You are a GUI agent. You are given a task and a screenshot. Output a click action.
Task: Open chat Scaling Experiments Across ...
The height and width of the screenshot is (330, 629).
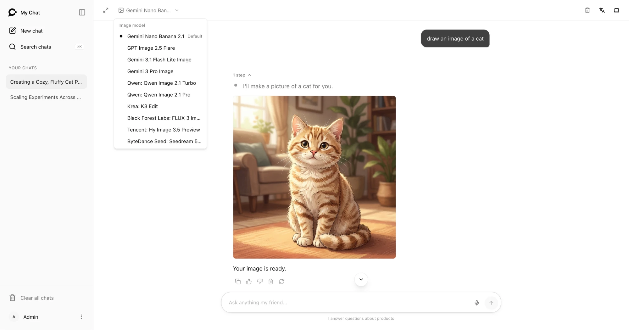(46, 97)
